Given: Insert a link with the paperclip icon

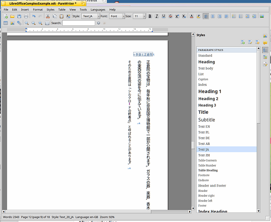Looking at the screenshot, I should pos(19,23).
